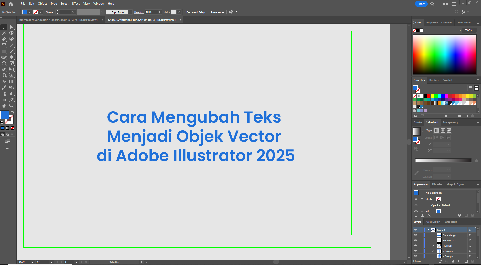Viewport: 481px width, 265px height.
Task: Switch to pinterest cover design document tab
Action: click(58, 20)
